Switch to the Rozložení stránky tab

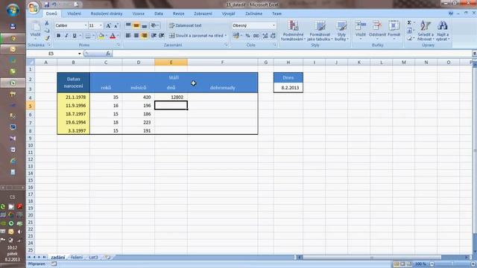point(107,13)
